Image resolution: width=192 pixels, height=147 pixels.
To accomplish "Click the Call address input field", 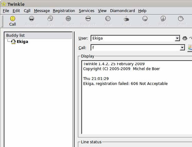I will coord(135,48).
